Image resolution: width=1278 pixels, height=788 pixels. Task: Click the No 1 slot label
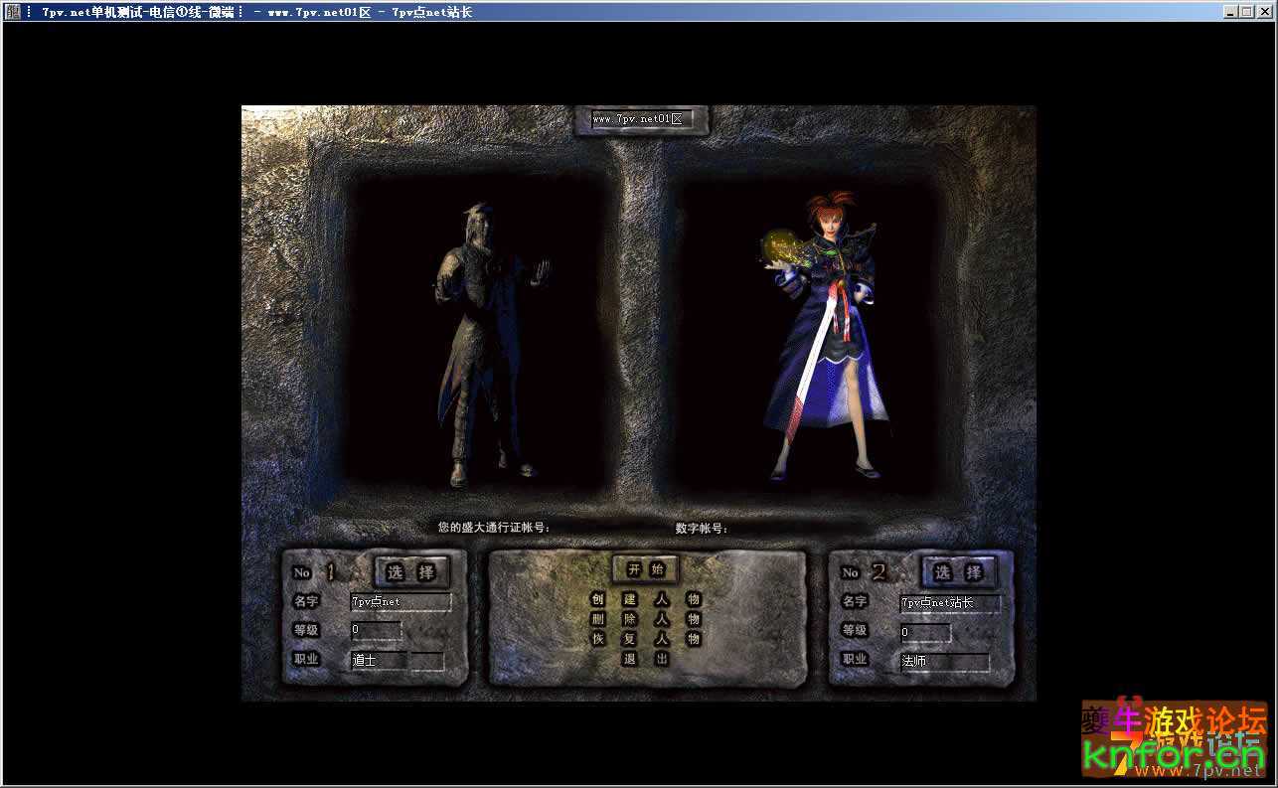tap(315, 572)
